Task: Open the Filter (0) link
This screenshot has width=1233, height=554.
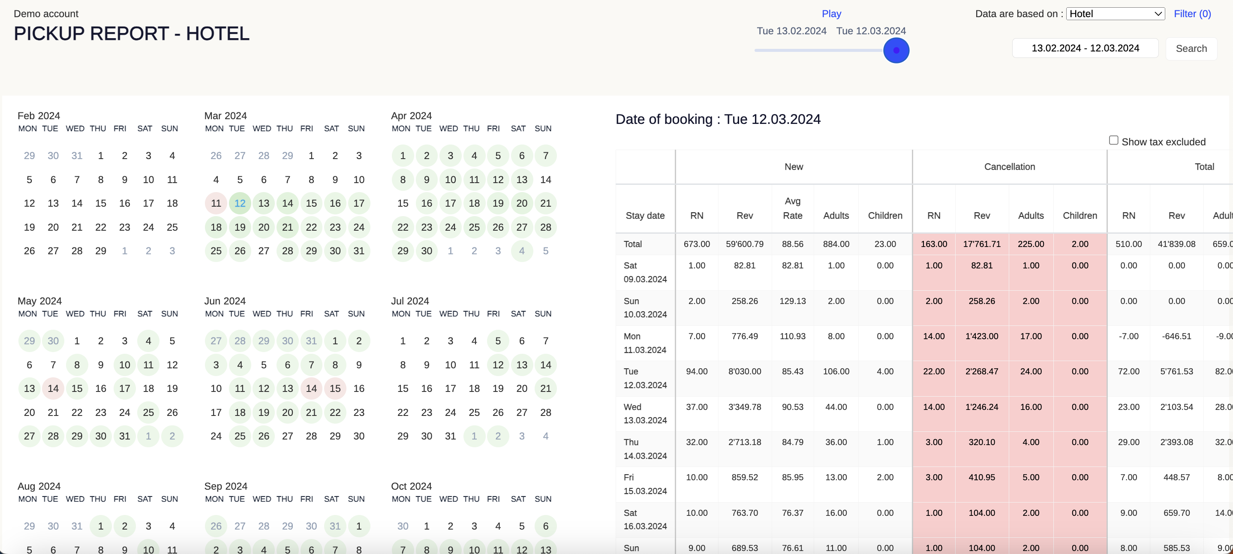Action: [x=1192, y=14]
